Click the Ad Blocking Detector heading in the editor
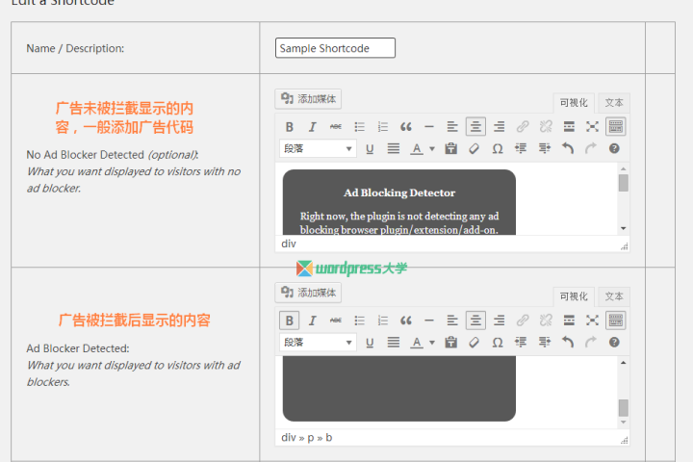The image size is (693, 462). pyautogui.click(x=399, y=192)
